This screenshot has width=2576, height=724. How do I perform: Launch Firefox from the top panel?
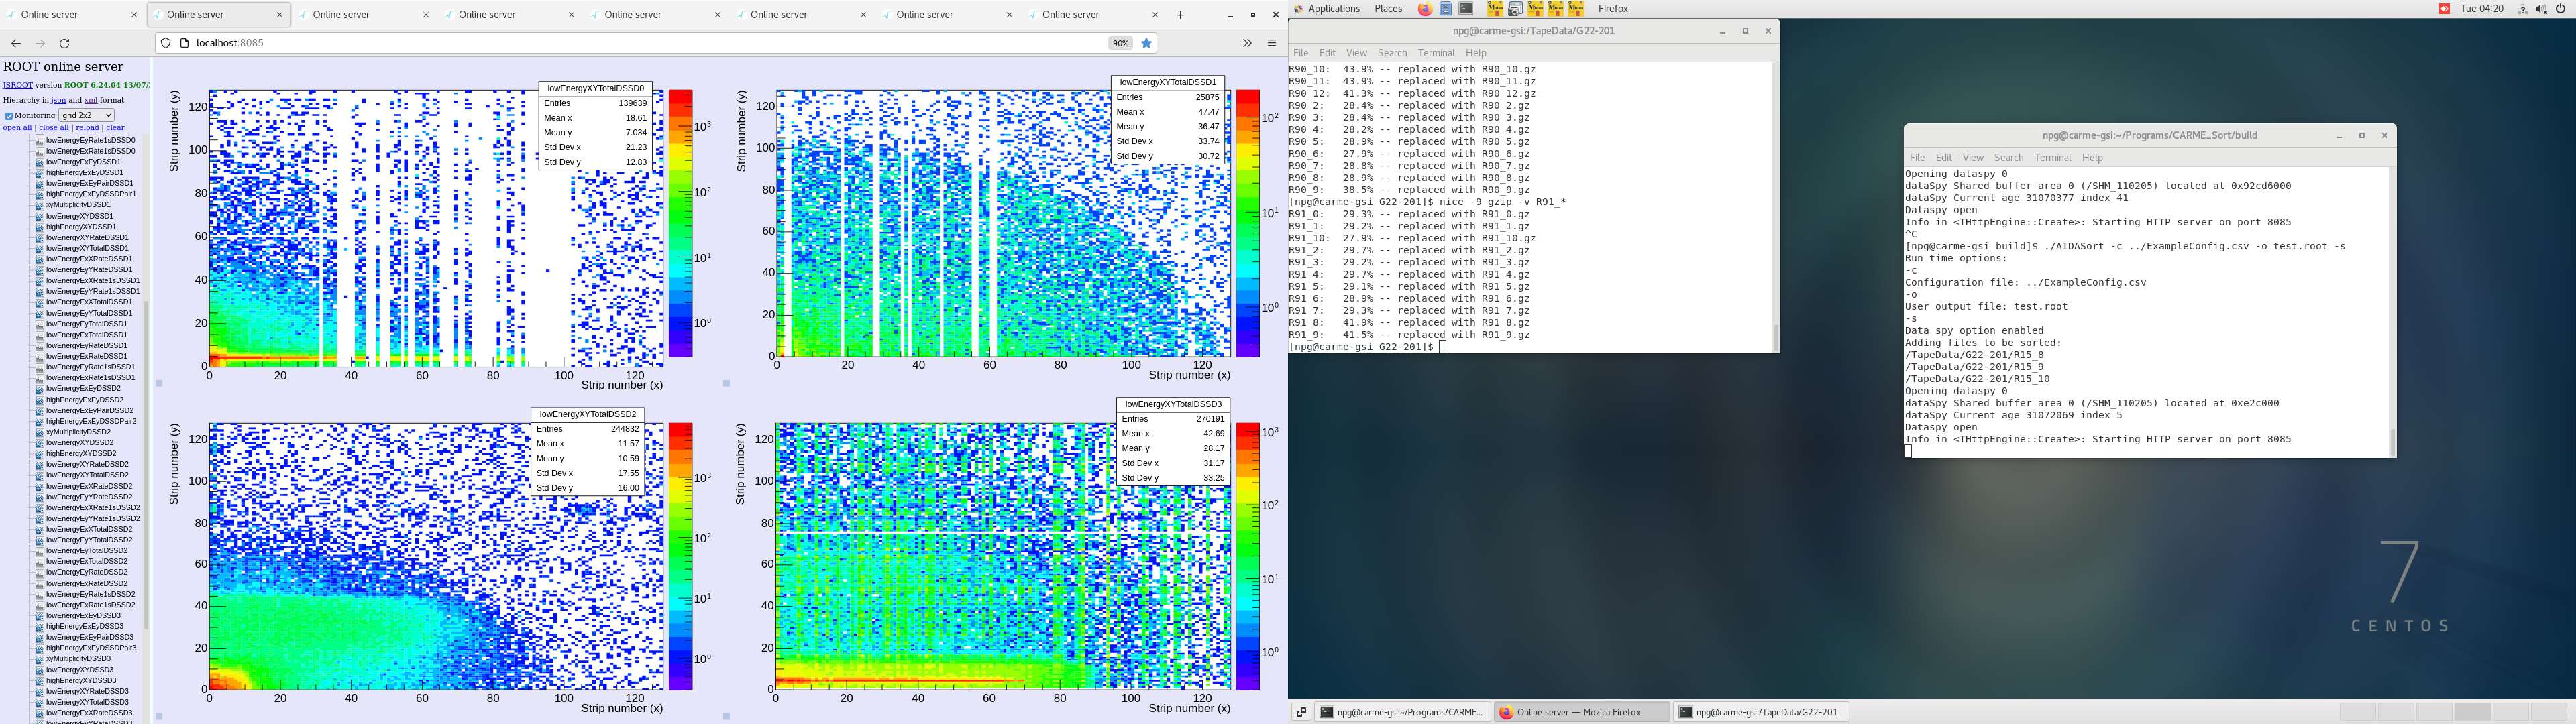tap(1427, 9)
